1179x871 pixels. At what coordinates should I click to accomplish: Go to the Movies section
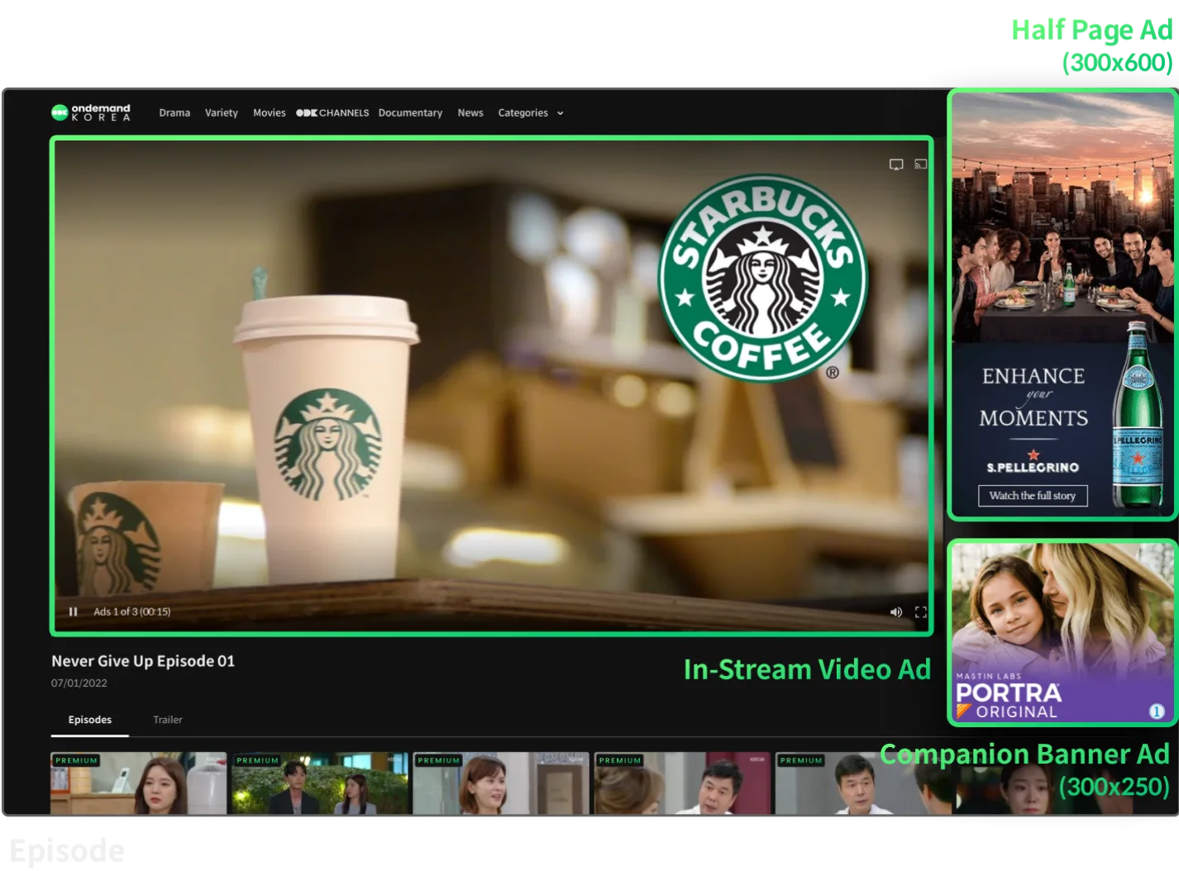[x=270, y=113]
